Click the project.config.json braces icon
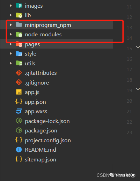The image size is (140, 181). (19, 140)
